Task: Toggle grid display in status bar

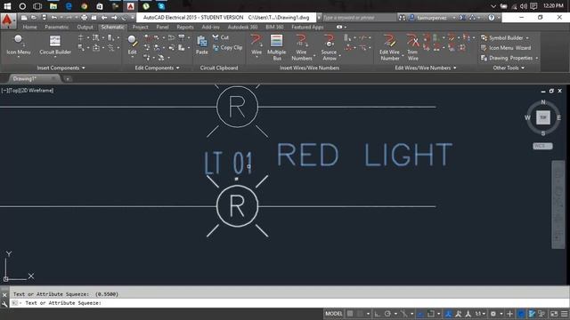Action: tap(350, 314)
